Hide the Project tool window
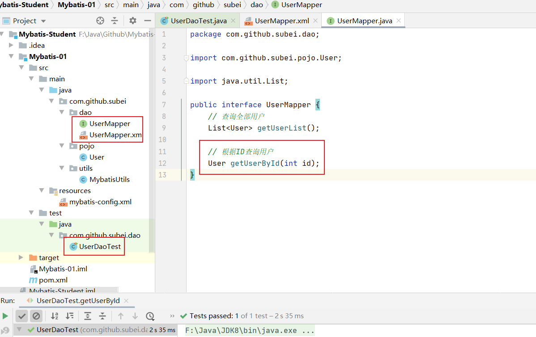536x337 pixels. (x=147, y=21)
